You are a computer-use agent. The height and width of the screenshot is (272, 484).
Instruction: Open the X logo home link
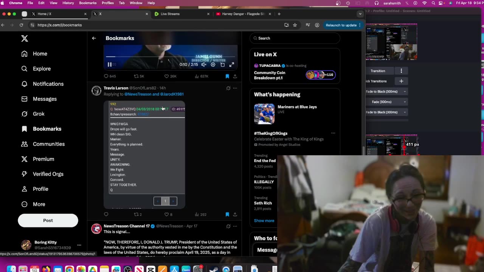pyautogui.click(x=25, y=39)
